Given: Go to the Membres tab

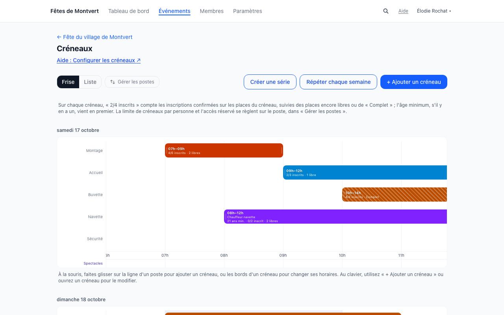Looking at the screenshot, I should (212, 11).
